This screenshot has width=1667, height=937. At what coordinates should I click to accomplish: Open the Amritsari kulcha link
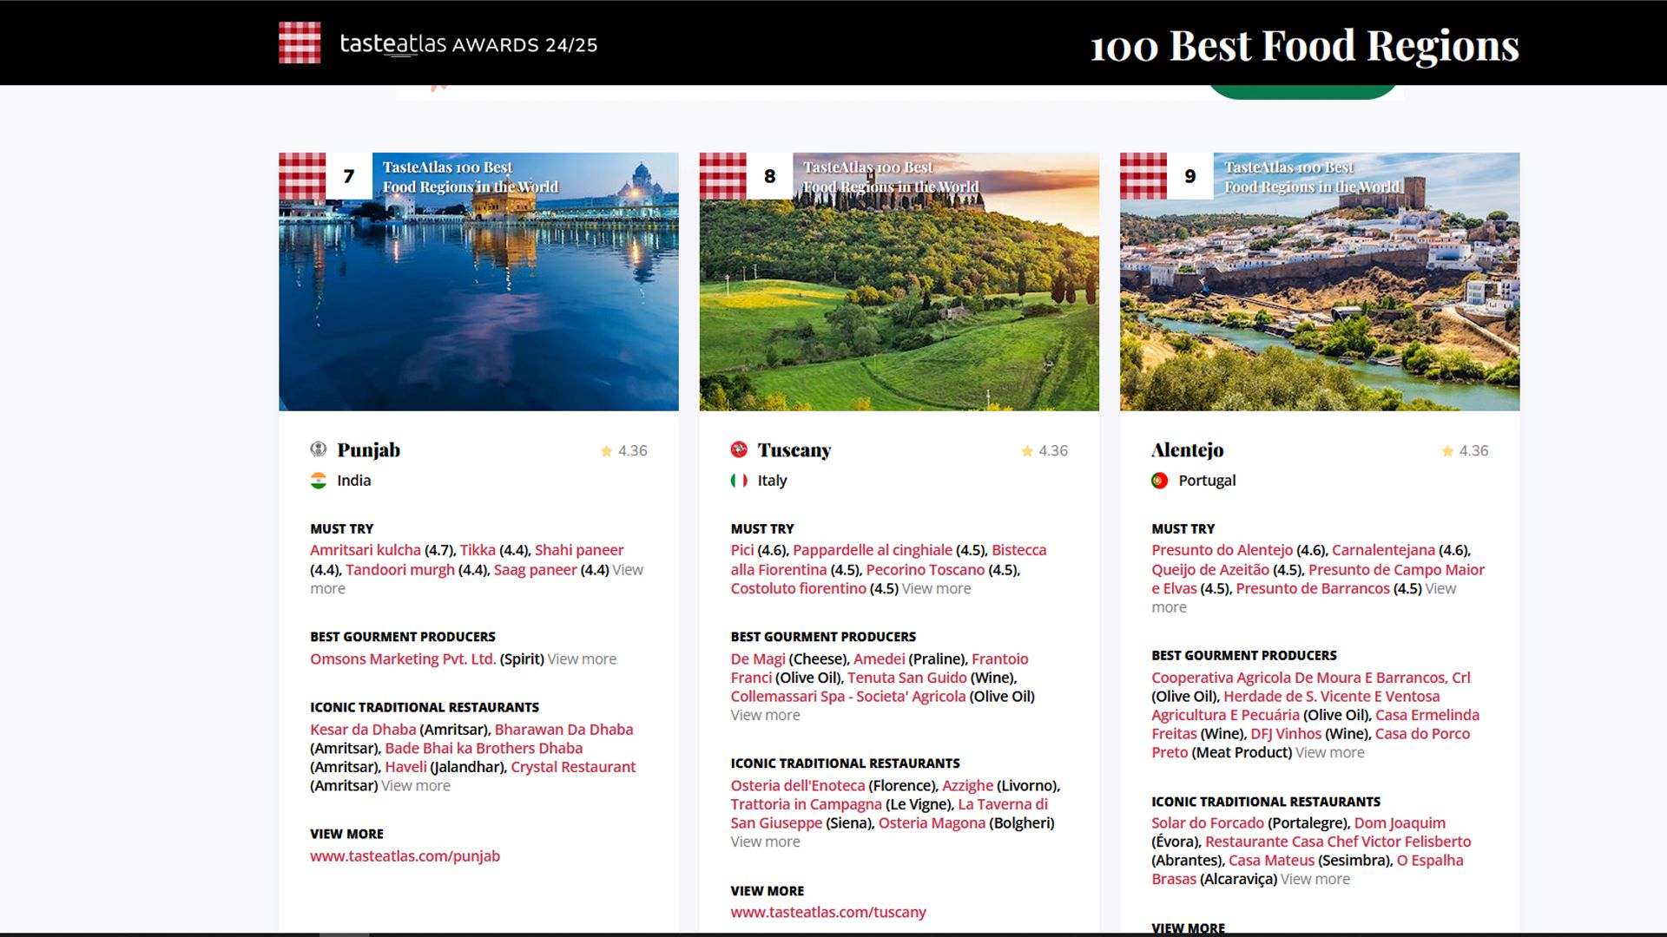(366, 550)
